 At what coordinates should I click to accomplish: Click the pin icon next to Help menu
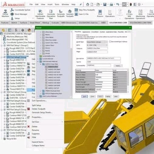[80, 4]
